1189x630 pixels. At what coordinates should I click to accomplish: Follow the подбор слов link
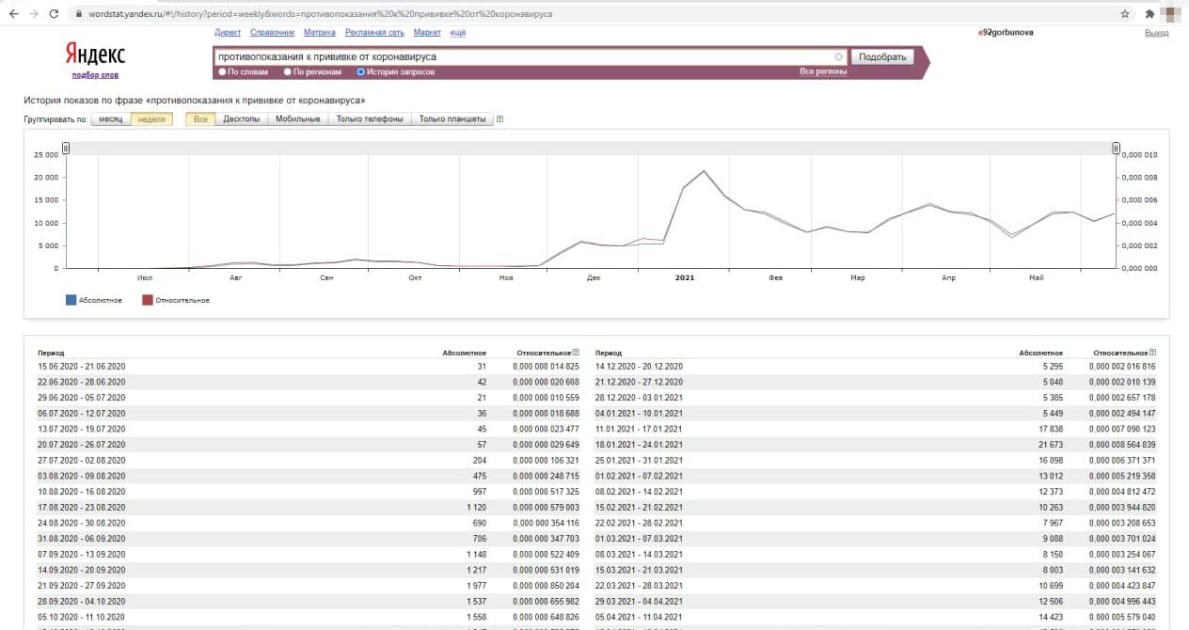coord(95,75)
